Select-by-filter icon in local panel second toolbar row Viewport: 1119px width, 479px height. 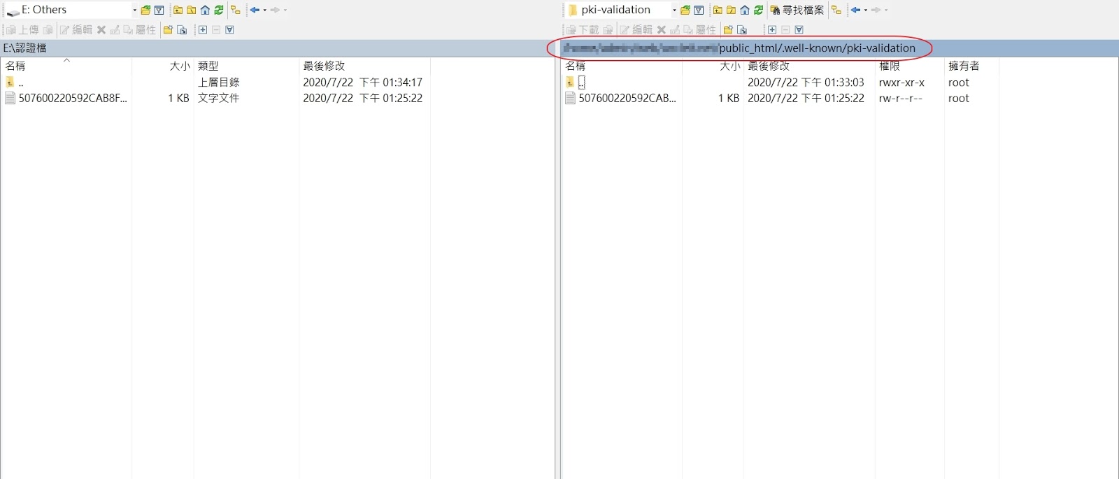[229, 29]
